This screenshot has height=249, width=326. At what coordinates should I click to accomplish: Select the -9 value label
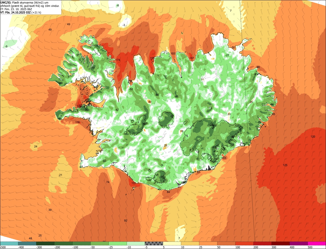6,46
